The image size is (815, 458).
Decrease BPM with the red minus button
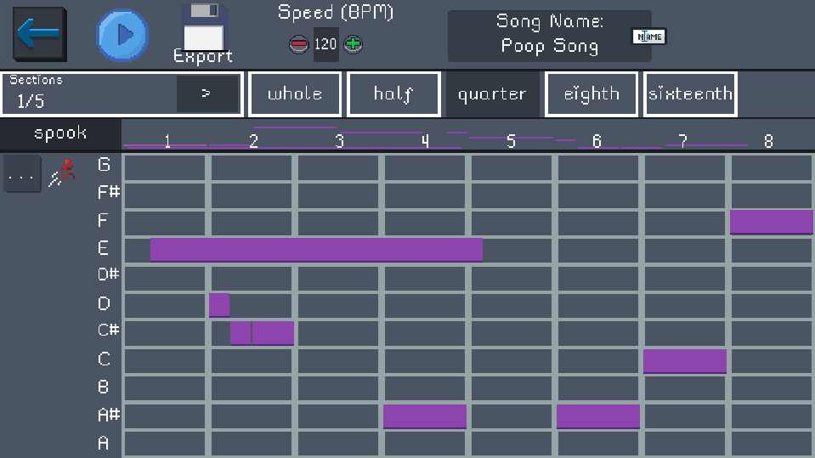coord(298,45)
